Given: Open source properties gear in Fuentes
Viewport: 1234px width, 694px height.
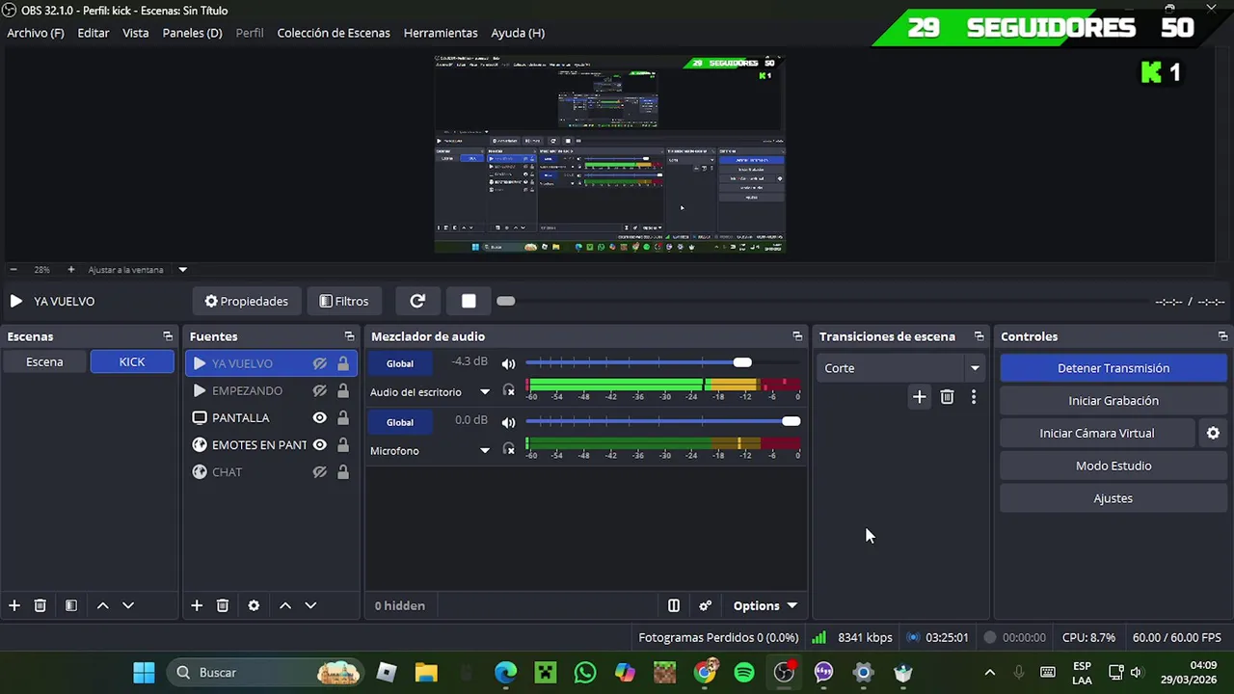Looking at the screenshot, I should tap(254, 605).
